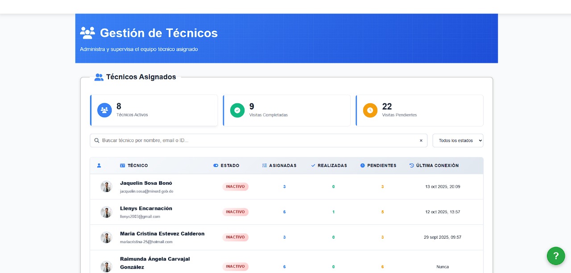Click the green help question mark button

[556, 256]
